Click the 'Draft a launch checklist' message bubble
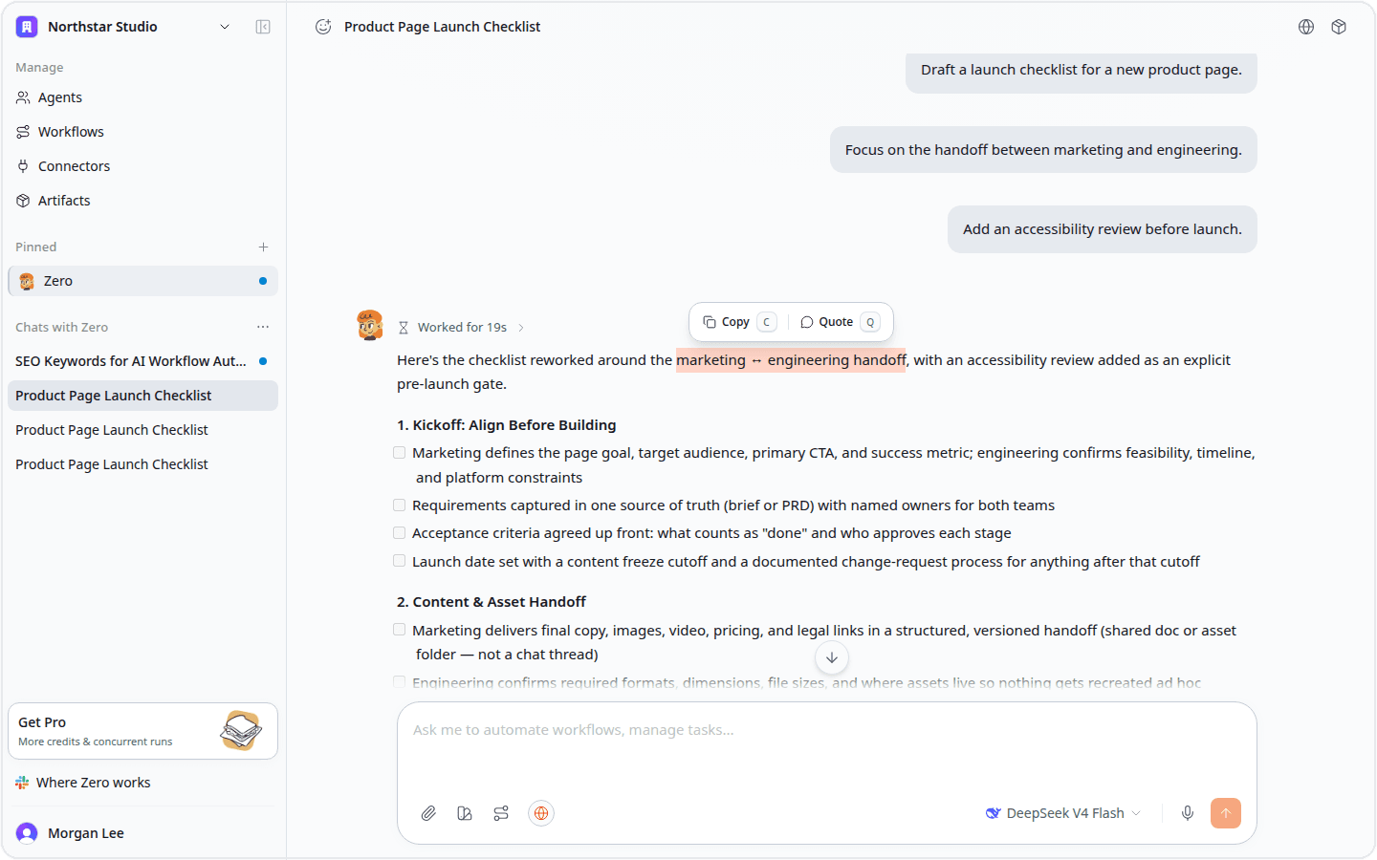 [x=1082, y=70]
